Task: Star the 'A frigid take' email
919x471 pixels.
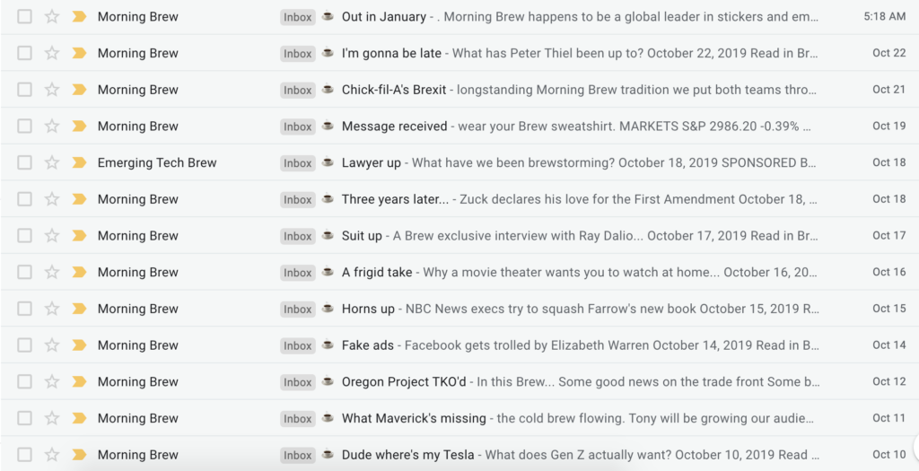Action: pos(52,272)
